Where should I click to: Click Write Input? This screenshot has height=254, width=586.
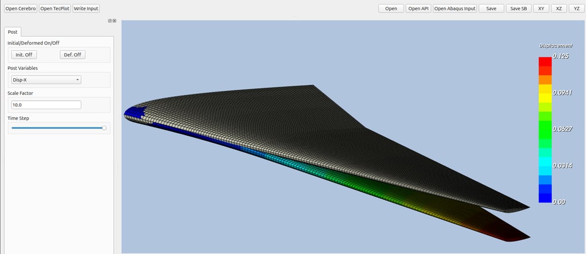coord(86,9)
